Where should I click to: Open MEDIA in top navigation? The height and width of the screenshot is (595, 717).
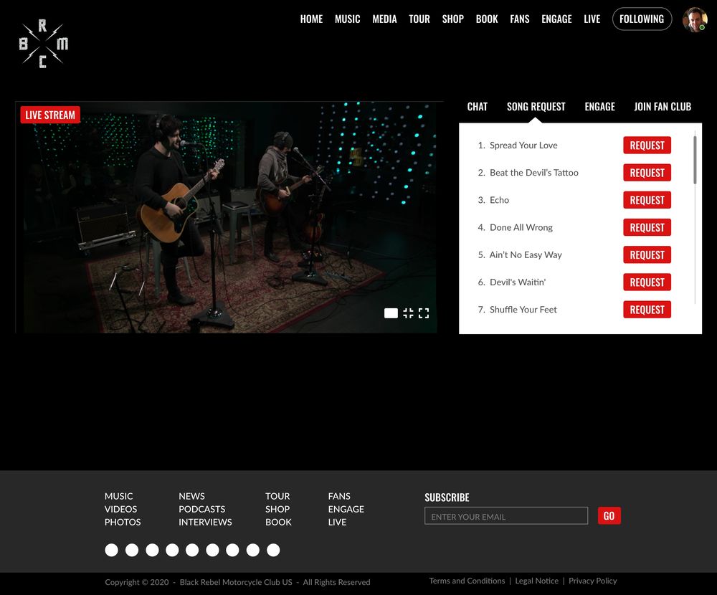pyautogui.click(x=384, y=19)
